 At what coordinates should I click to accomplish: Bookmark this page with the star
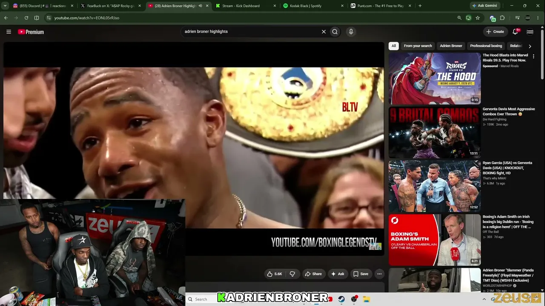click(x=478, y=18)
